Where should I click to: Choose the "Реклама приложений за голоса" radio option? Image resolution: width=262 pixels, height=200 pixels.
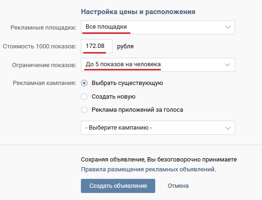tap(84, 110)
